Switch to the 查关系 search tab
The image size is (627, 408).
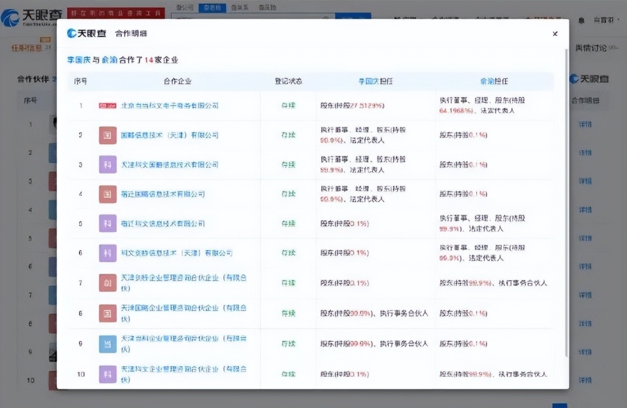(x=240, y=8)
